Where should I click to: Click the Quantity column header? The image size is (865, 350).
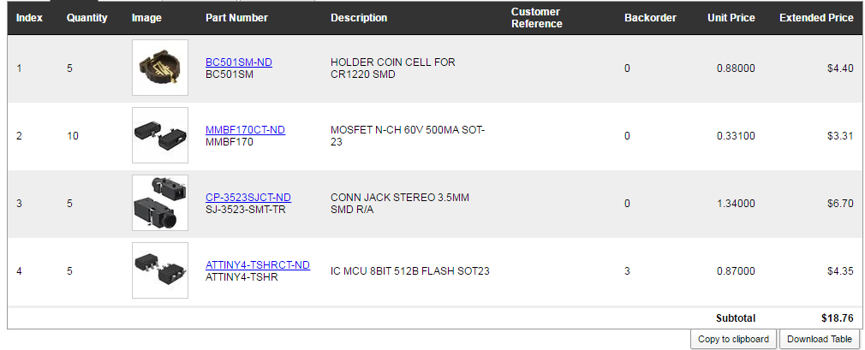tap(86, 18)
